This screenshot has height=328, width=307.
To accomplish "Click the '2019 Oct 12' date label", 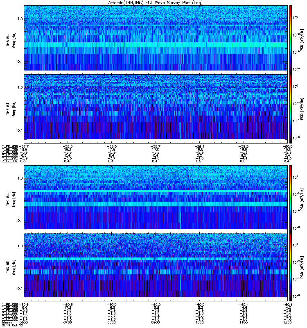I will [x=13, y=325].
